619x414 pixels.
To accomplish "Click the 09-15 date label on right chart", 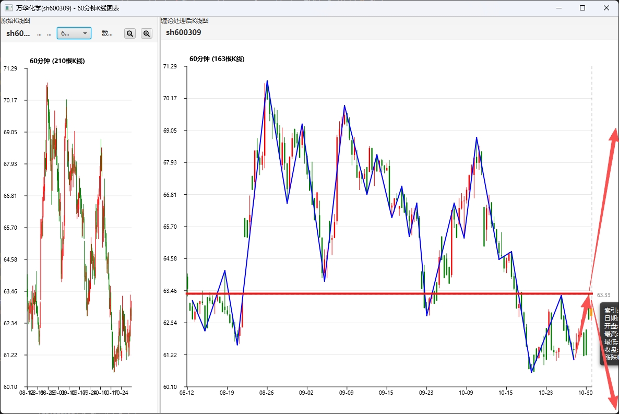I will tap(386, 393).
